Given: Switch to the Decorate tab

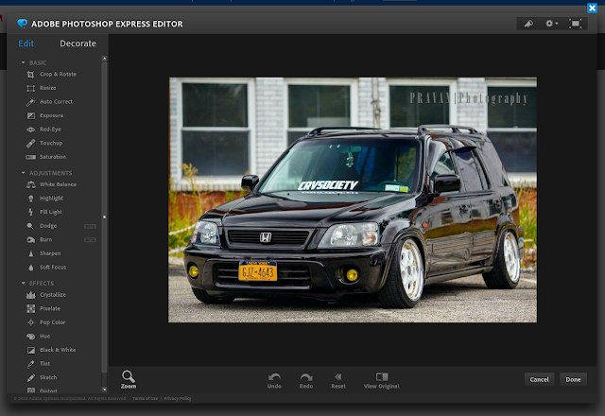Looking at the screenshot, I should [78, 43].
